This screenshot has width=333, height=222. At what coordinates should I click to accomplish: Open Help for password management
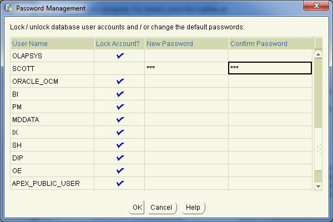[193, 208]
